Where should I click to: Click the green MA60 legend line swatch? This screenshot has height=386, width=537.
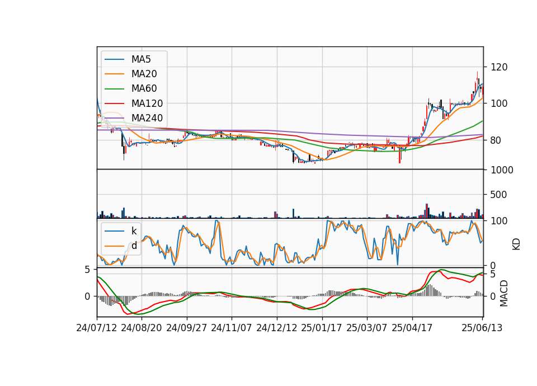114,89
